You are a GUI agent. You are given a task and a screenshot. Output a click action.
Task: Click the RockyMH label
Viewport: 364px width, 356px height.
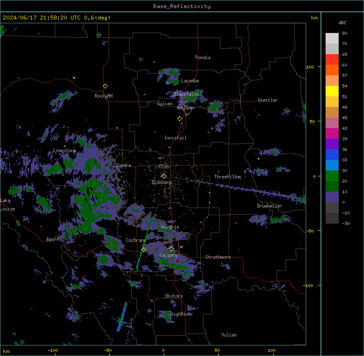click(x=103, y=96)
